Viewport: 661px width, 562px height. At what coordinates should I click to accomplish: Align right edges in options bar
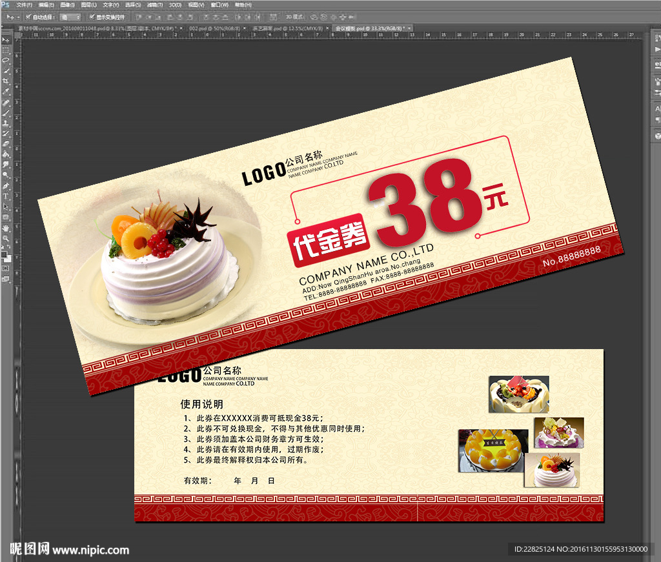190,17
